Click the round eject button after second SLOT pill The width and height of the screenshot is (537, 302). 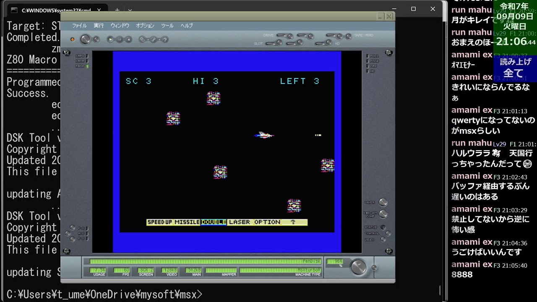300,42
